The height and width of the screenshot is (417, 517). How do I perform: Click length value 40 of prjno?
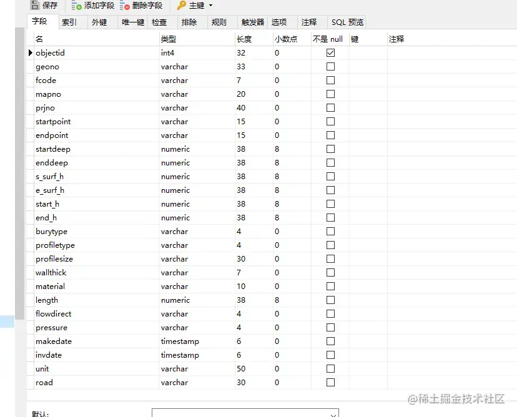click(x=241, y=108)
